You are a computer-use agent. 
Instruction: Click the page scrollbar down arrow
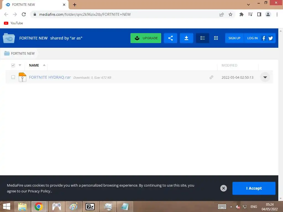(281, 199)
